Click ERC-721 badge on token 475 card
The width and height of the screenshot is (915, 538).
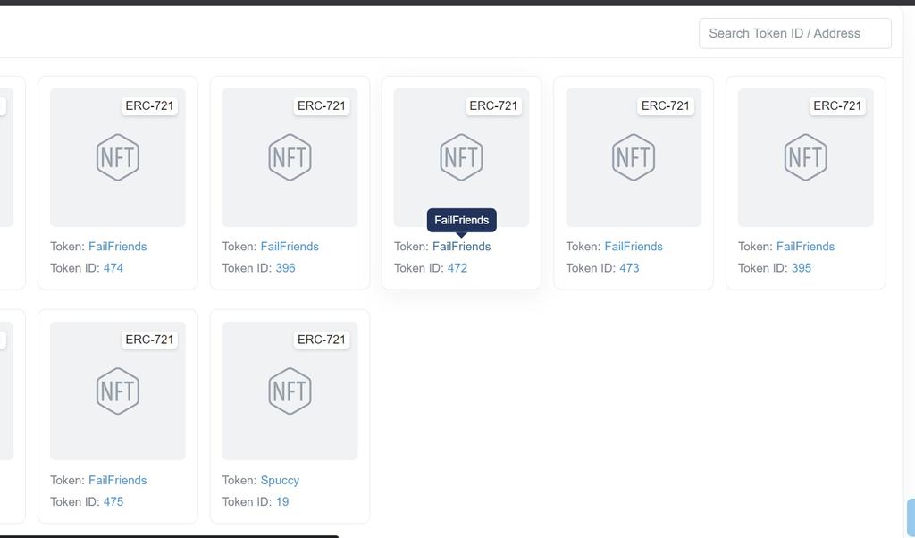click(149, 340)
